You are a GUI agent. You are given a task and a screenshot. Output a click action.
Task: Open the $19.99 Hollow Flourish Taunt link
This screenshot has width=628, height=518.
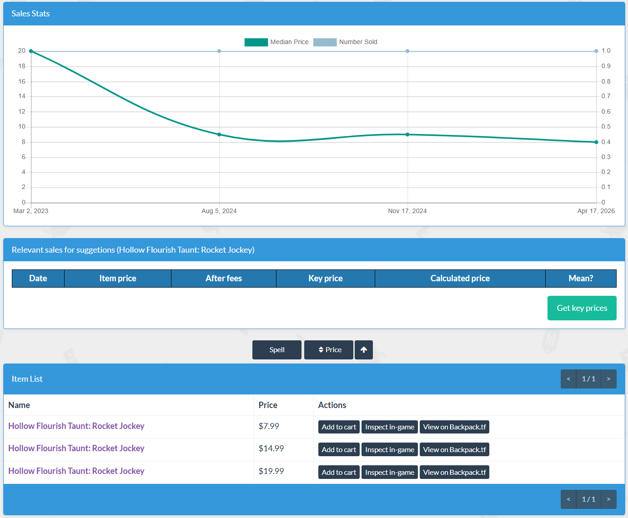76,471
